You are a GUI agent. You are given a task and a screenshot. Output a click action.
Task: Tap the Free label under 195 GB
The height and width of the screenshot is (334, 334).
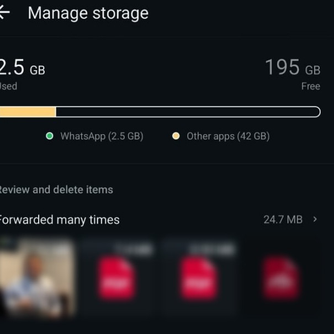pyautogui.click(x=310, y=86)
